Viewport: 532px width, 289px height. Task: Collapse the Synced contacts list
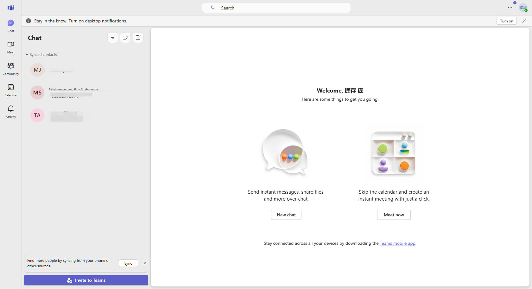27,54
